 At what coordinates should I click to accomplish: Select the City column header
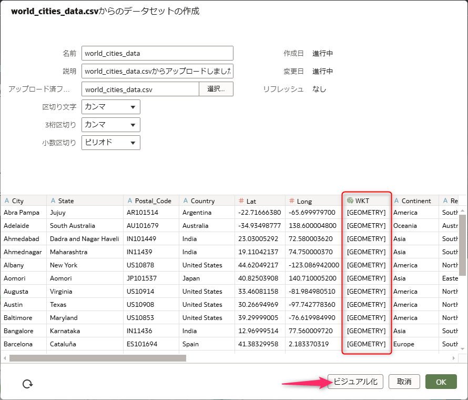coord(23,201)
